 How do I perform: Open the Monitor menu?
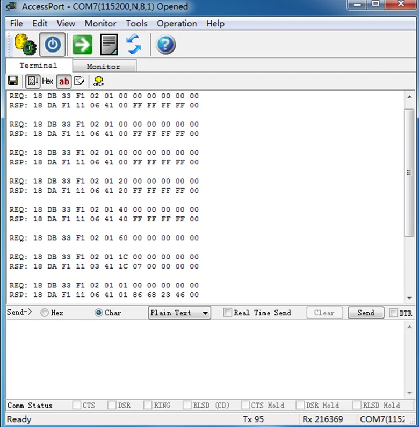[x=100, y=24]
